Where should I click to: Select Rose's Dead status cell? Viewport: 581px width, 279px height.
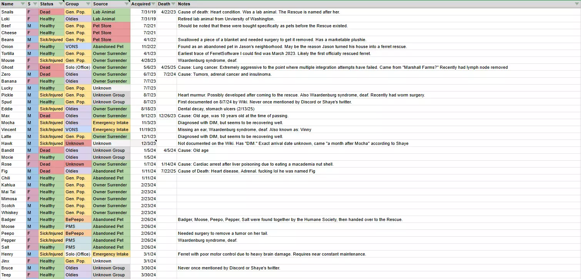51,164
